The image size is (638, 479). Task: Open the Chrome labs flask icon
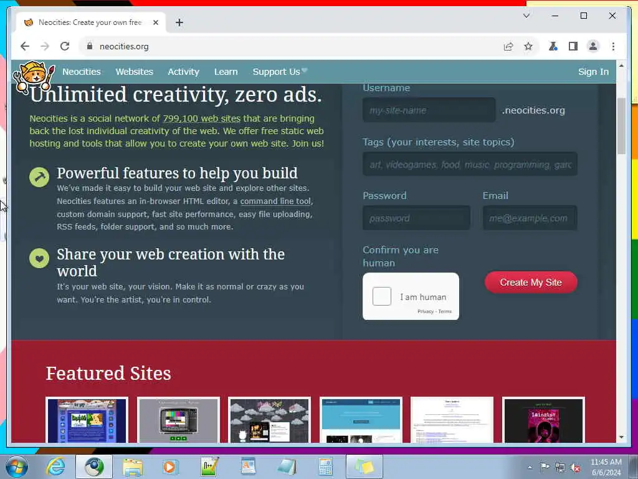553,46
